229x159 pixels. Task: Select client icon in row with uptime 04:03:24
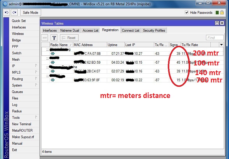click(53, 62)
